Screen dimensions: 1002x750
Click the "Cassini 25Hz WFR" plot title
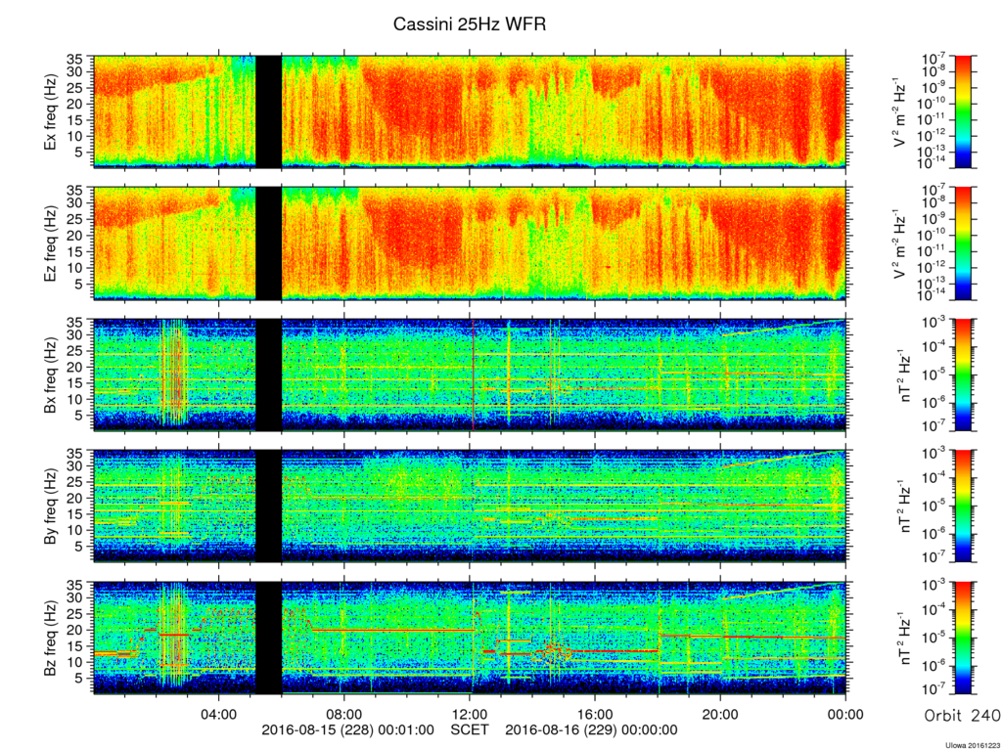tap(469, 24)
